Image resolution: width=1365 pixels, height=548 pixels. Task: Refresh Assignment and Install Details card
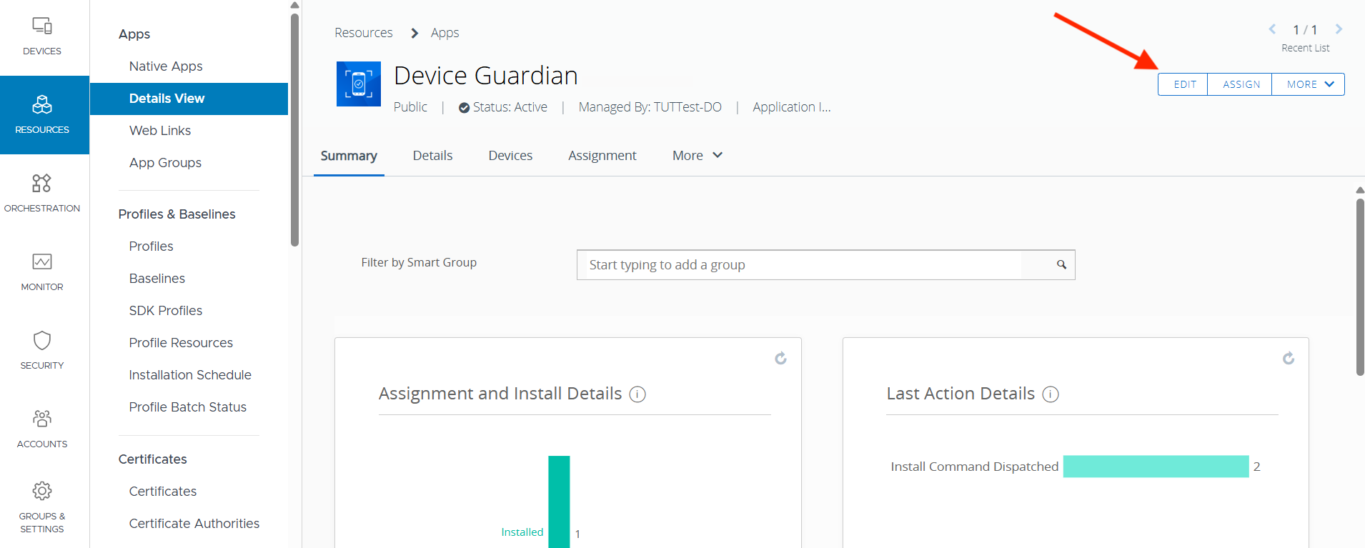click(x=780, y=358)
